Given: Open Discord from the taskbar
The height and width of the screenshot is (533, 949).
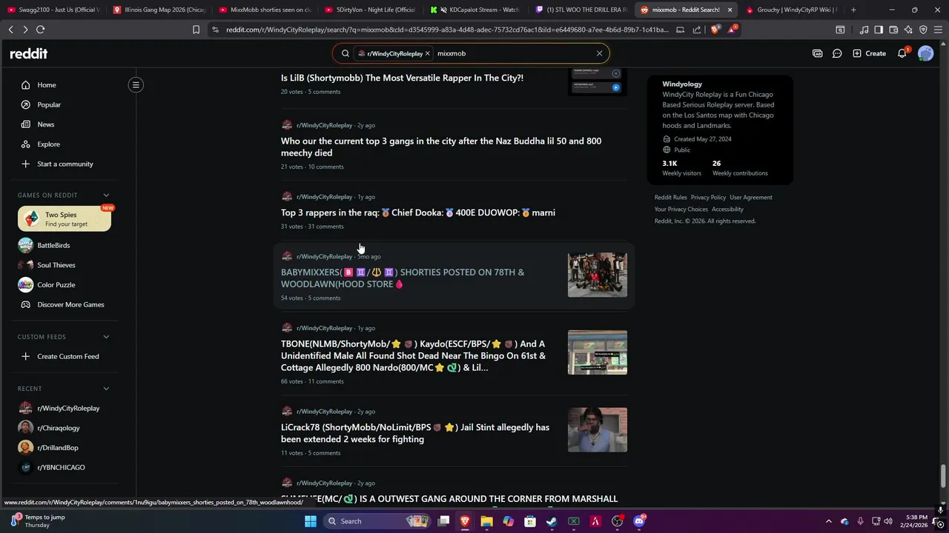Looking at the screenshot, I should click(639, 521).
